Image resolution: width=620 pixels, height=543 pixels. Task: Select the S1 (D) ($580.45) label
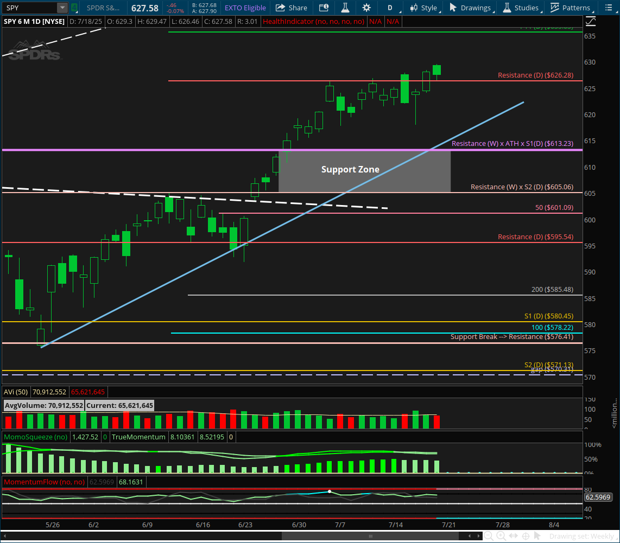(549, 316)
